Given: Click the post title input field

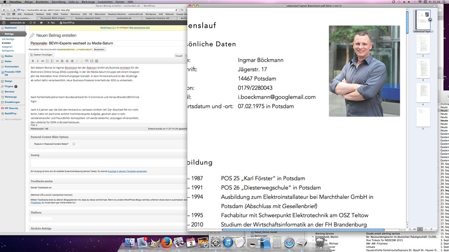Looking at the screenshot, I should pos(108,43).
